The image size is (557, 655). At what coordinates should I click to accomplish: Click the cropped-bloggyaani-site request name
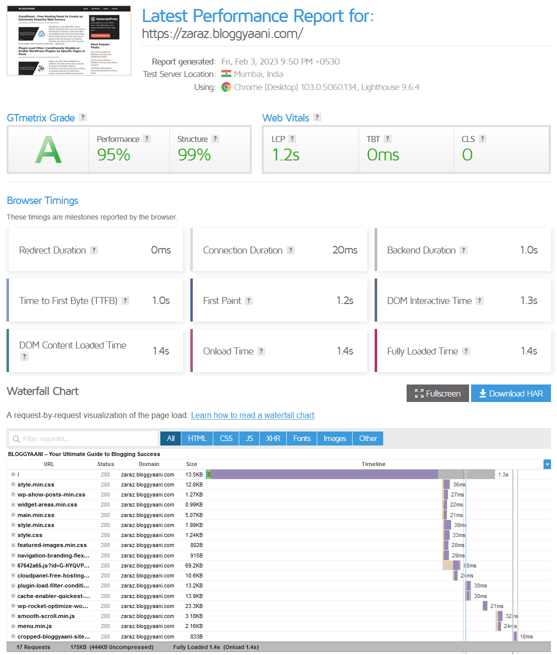click(53, 636)
